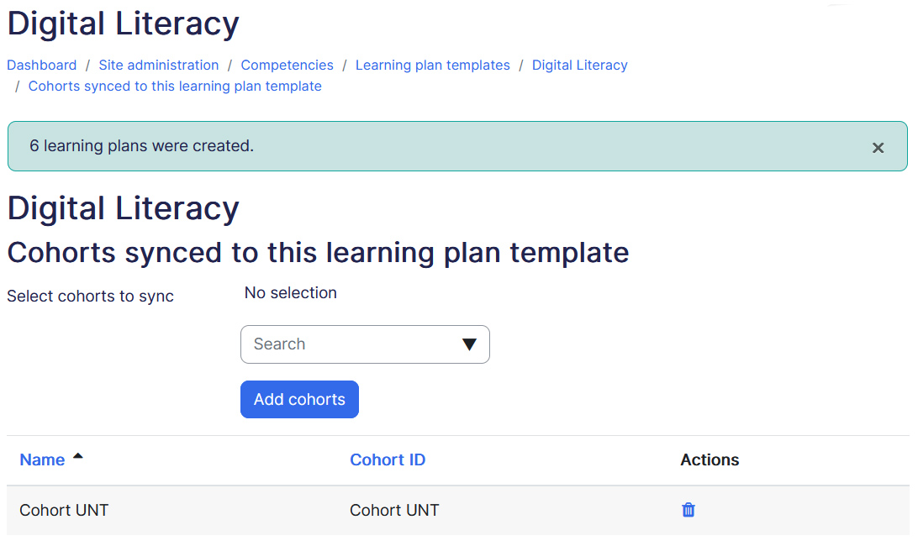The image size is (918, 546).
Task: Sort the table by Name column
Action: pos(42,460)
